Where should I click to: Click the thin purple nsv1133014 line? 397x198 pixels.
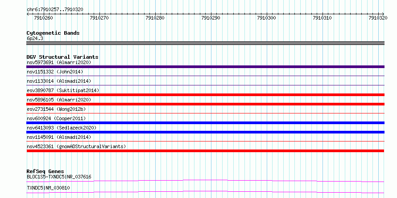click(x=205, y=85)
